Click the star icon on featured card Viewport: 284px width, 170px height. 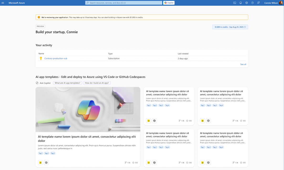click(x=133, y=163)
